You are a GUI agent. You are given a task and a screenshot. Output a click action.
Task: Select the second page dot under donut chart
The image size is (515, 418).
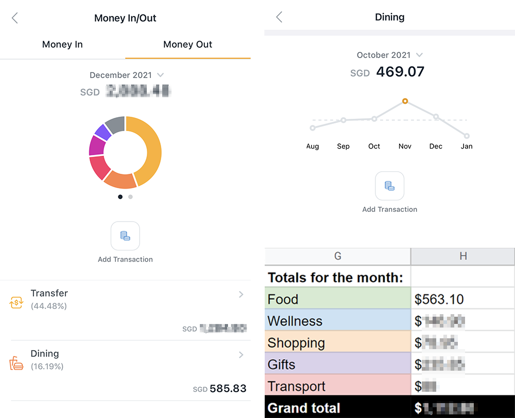click(130, 196)
